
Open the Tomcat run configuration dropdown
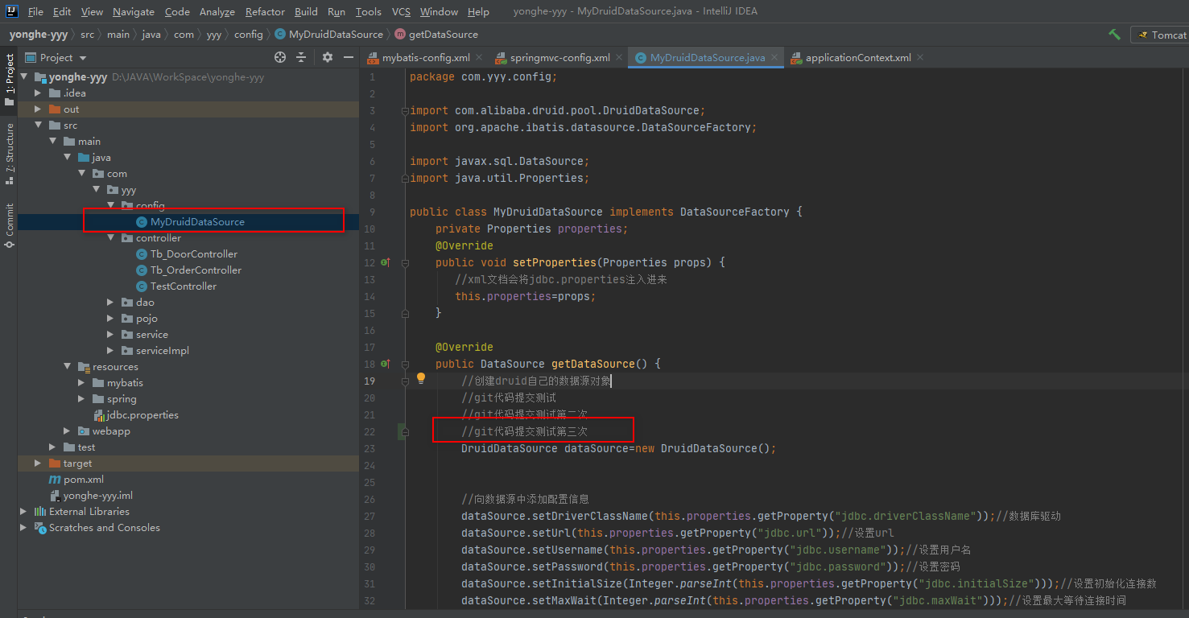point(1160,35)
